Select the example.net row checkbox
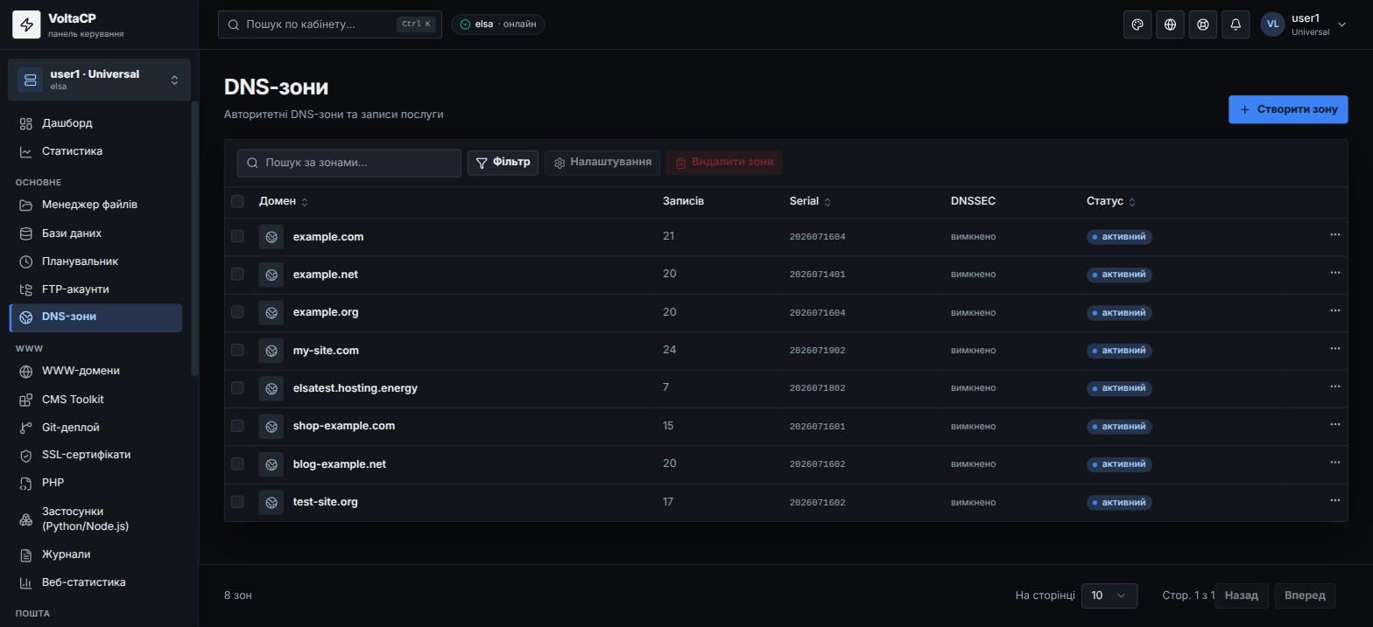 tap(237, 274)
